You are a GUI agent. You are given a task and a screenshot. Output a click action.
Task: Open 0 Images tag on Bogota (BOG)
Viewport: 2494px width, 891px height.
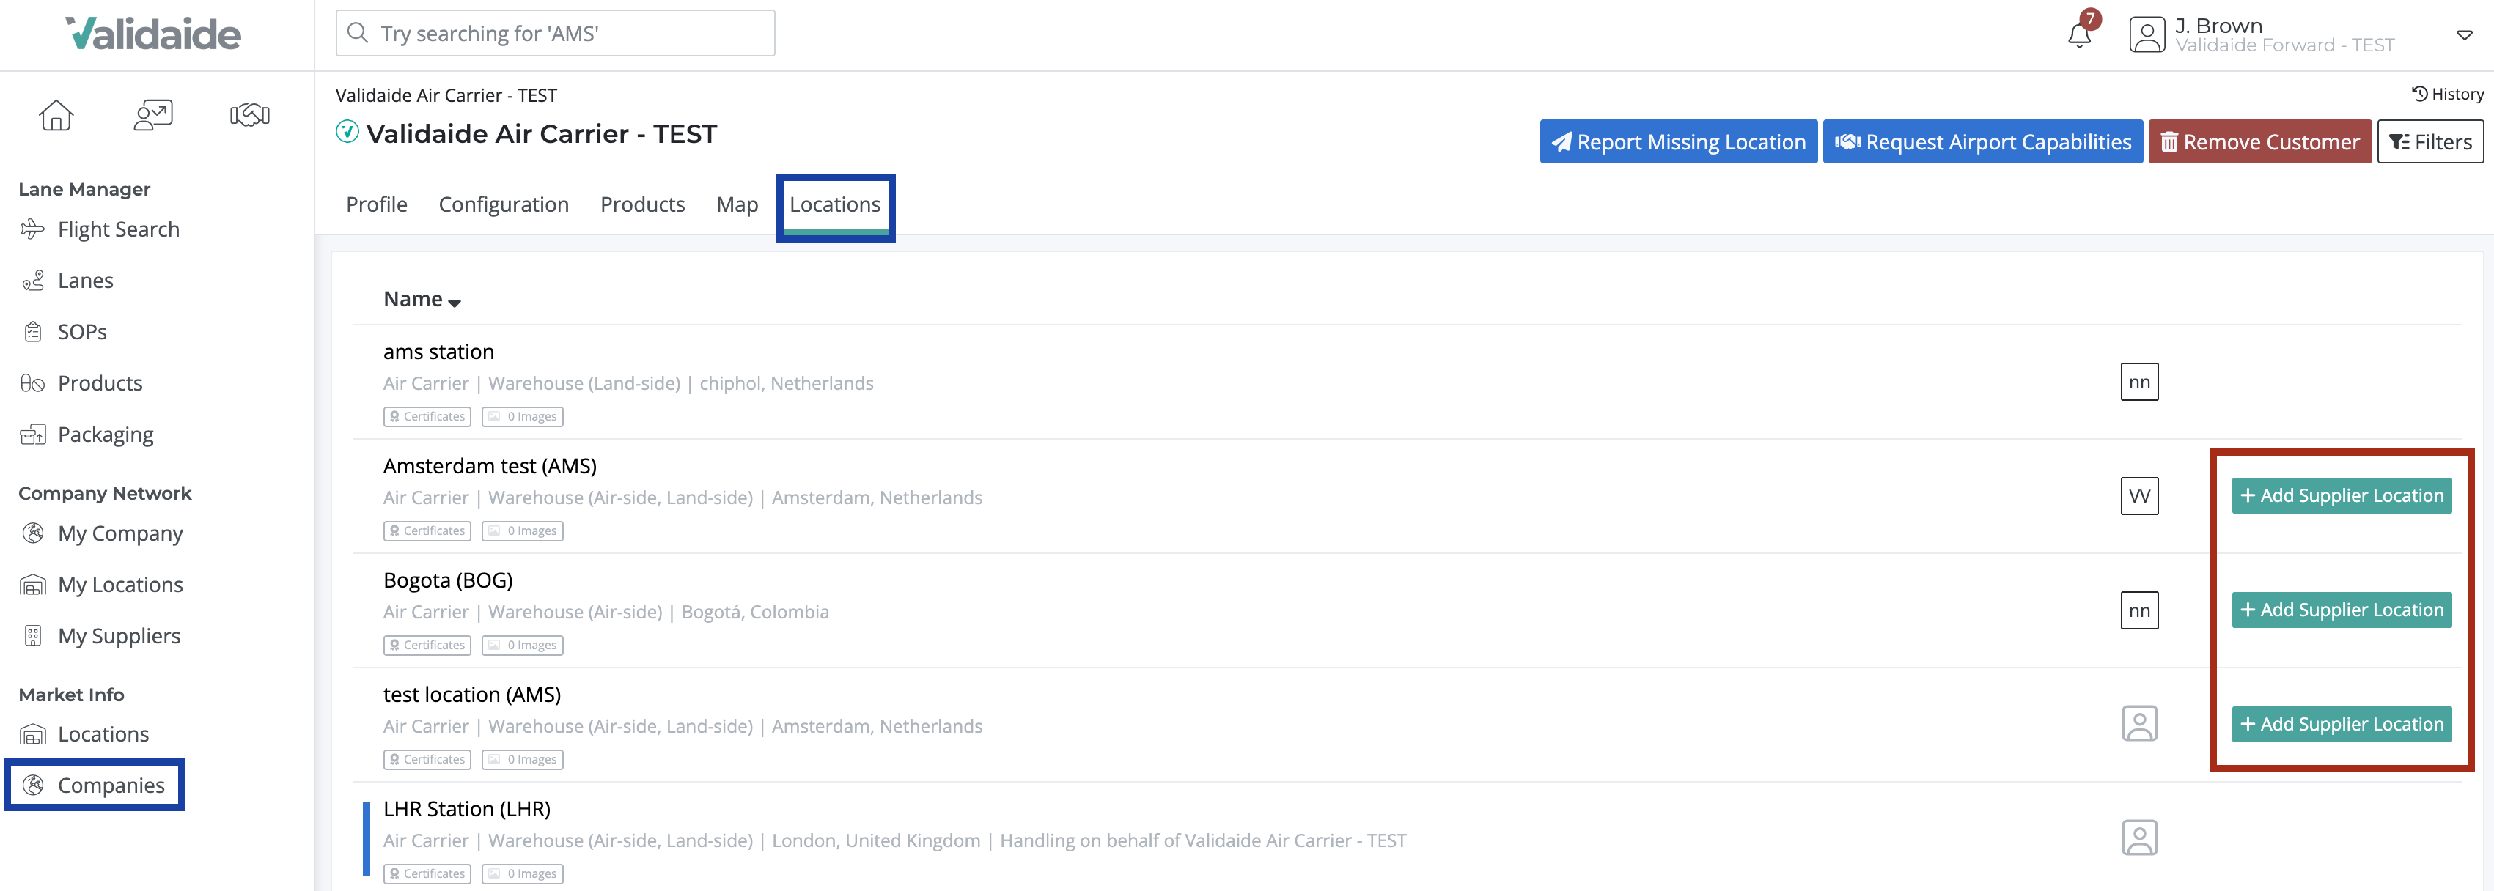[523, 646]
